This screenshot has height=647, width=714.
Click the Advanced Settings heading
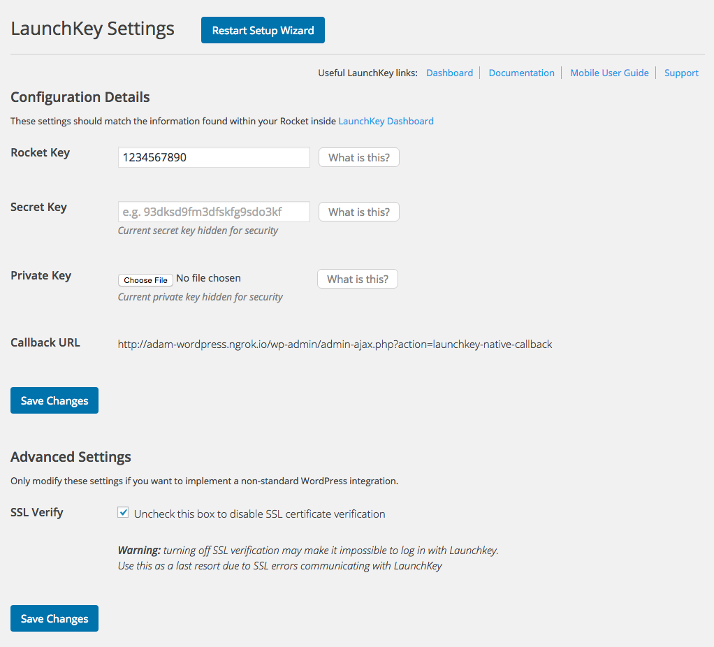71,457
